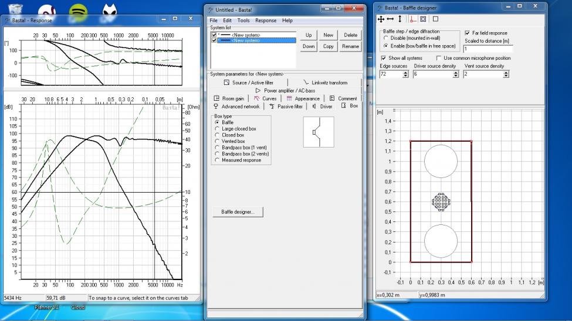Click the Driver source density value field
The width and height of the screenshot is (572, 321).
coord(432,74)
